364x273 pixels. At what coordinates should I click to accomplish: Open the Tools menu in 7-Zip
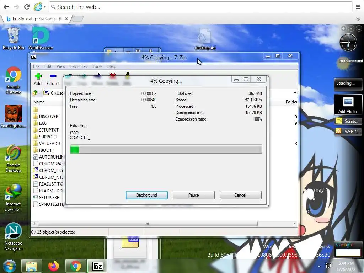(97, 66)
